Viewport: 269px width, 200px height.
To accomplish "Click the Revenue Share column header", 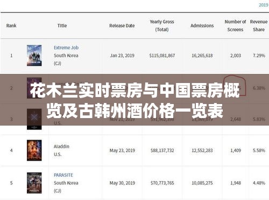I will [x=259, y=25].
